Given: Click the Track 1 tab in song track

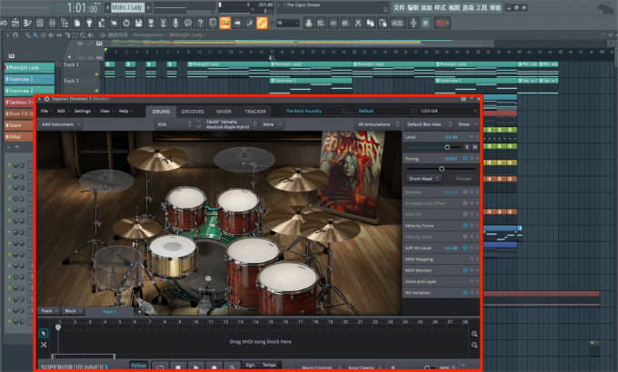Looking at the screenshot, I should click(109, 311).
